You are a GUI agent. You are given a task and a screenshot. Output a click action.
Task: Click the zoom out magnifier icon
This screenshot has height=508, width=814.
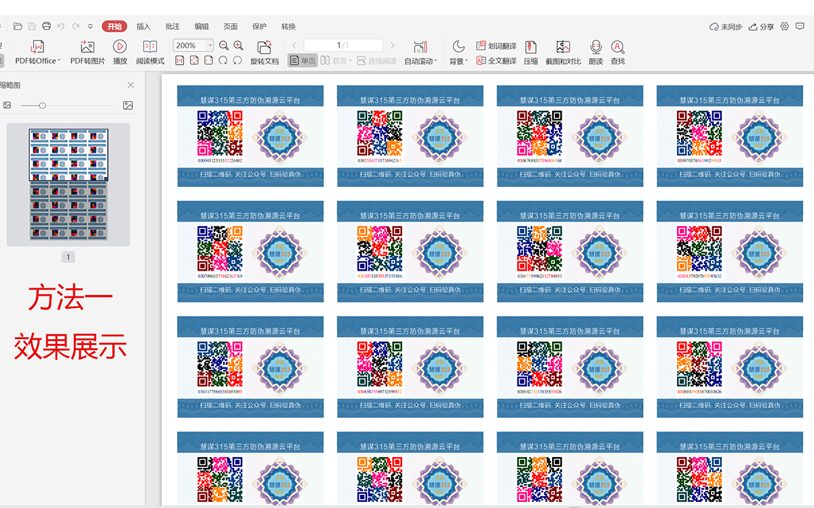[224, 45]
